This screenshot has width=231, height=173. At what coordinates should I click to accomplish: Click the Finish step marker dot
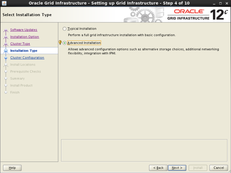(x=6, y=92)
